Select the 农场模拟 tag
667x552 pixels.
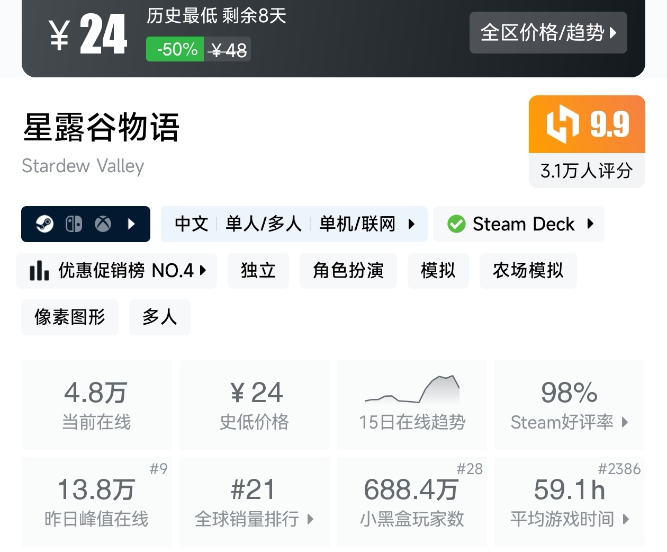point(528,270)
